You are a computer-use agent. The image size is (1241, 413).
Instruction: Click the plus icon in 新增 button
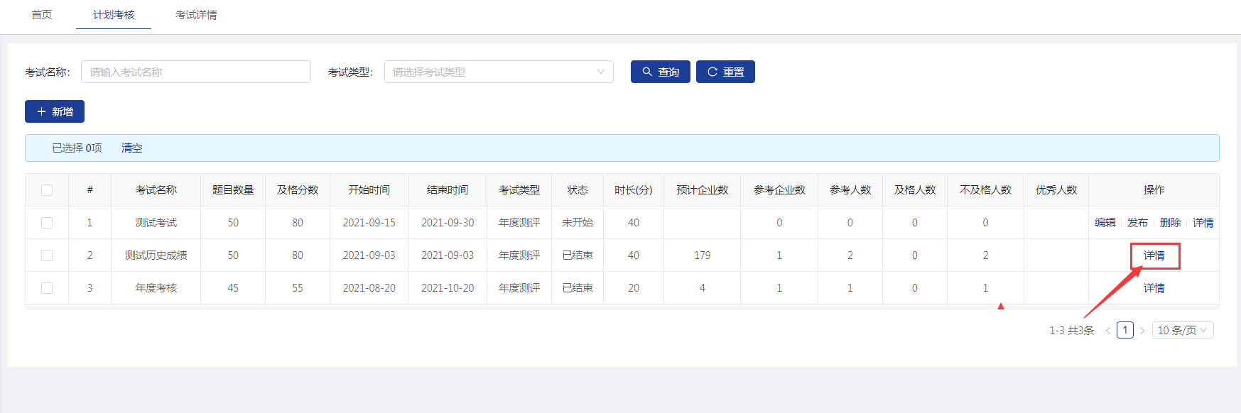tap(41, 111)
